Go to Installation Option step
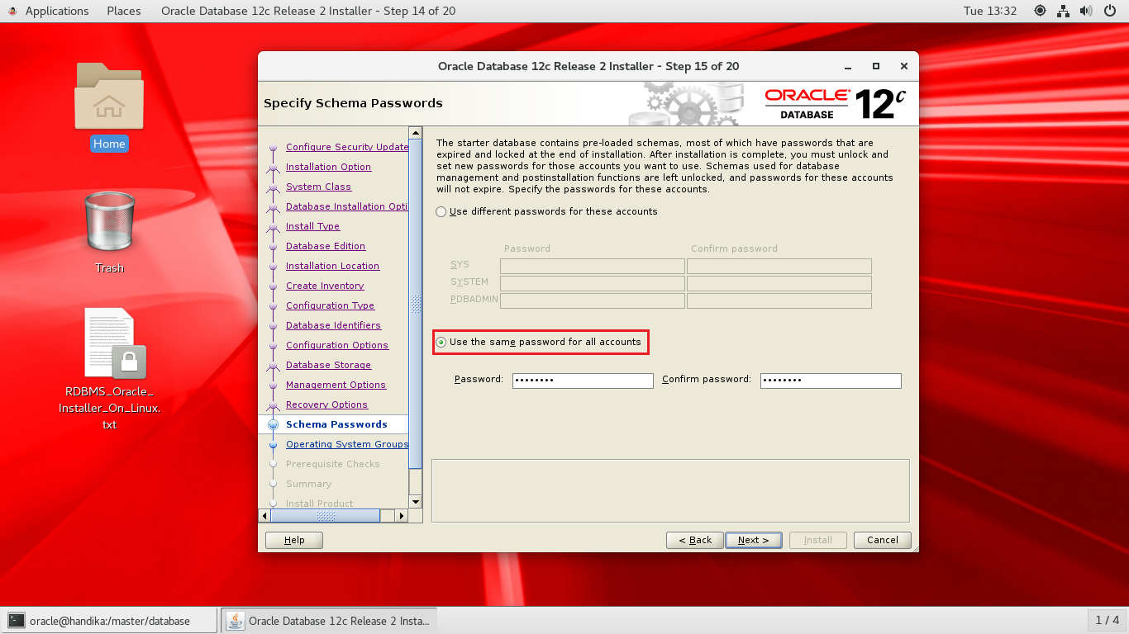 (328, 167)
